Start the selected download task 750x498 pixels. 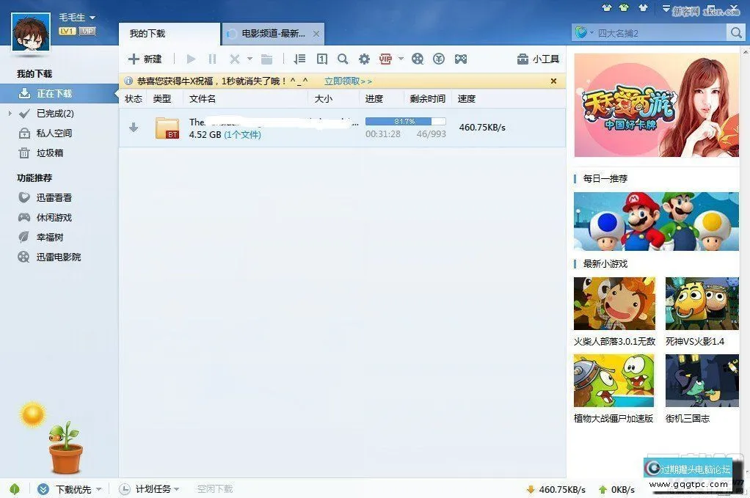click(x=190, y=59)
